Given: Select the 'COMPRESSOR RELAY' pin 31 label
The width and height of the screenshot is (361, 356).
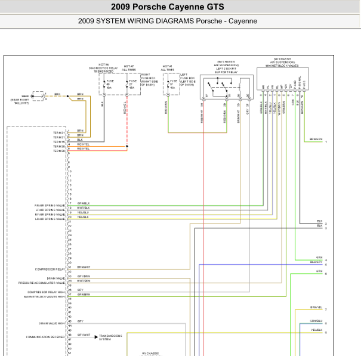Looking at the screenshot, I should (x=50, y=270).
